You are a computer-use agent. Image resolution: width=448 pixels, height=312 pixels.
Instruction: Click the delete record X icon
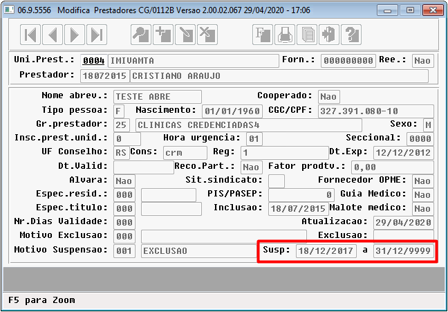tap(207, 35)
